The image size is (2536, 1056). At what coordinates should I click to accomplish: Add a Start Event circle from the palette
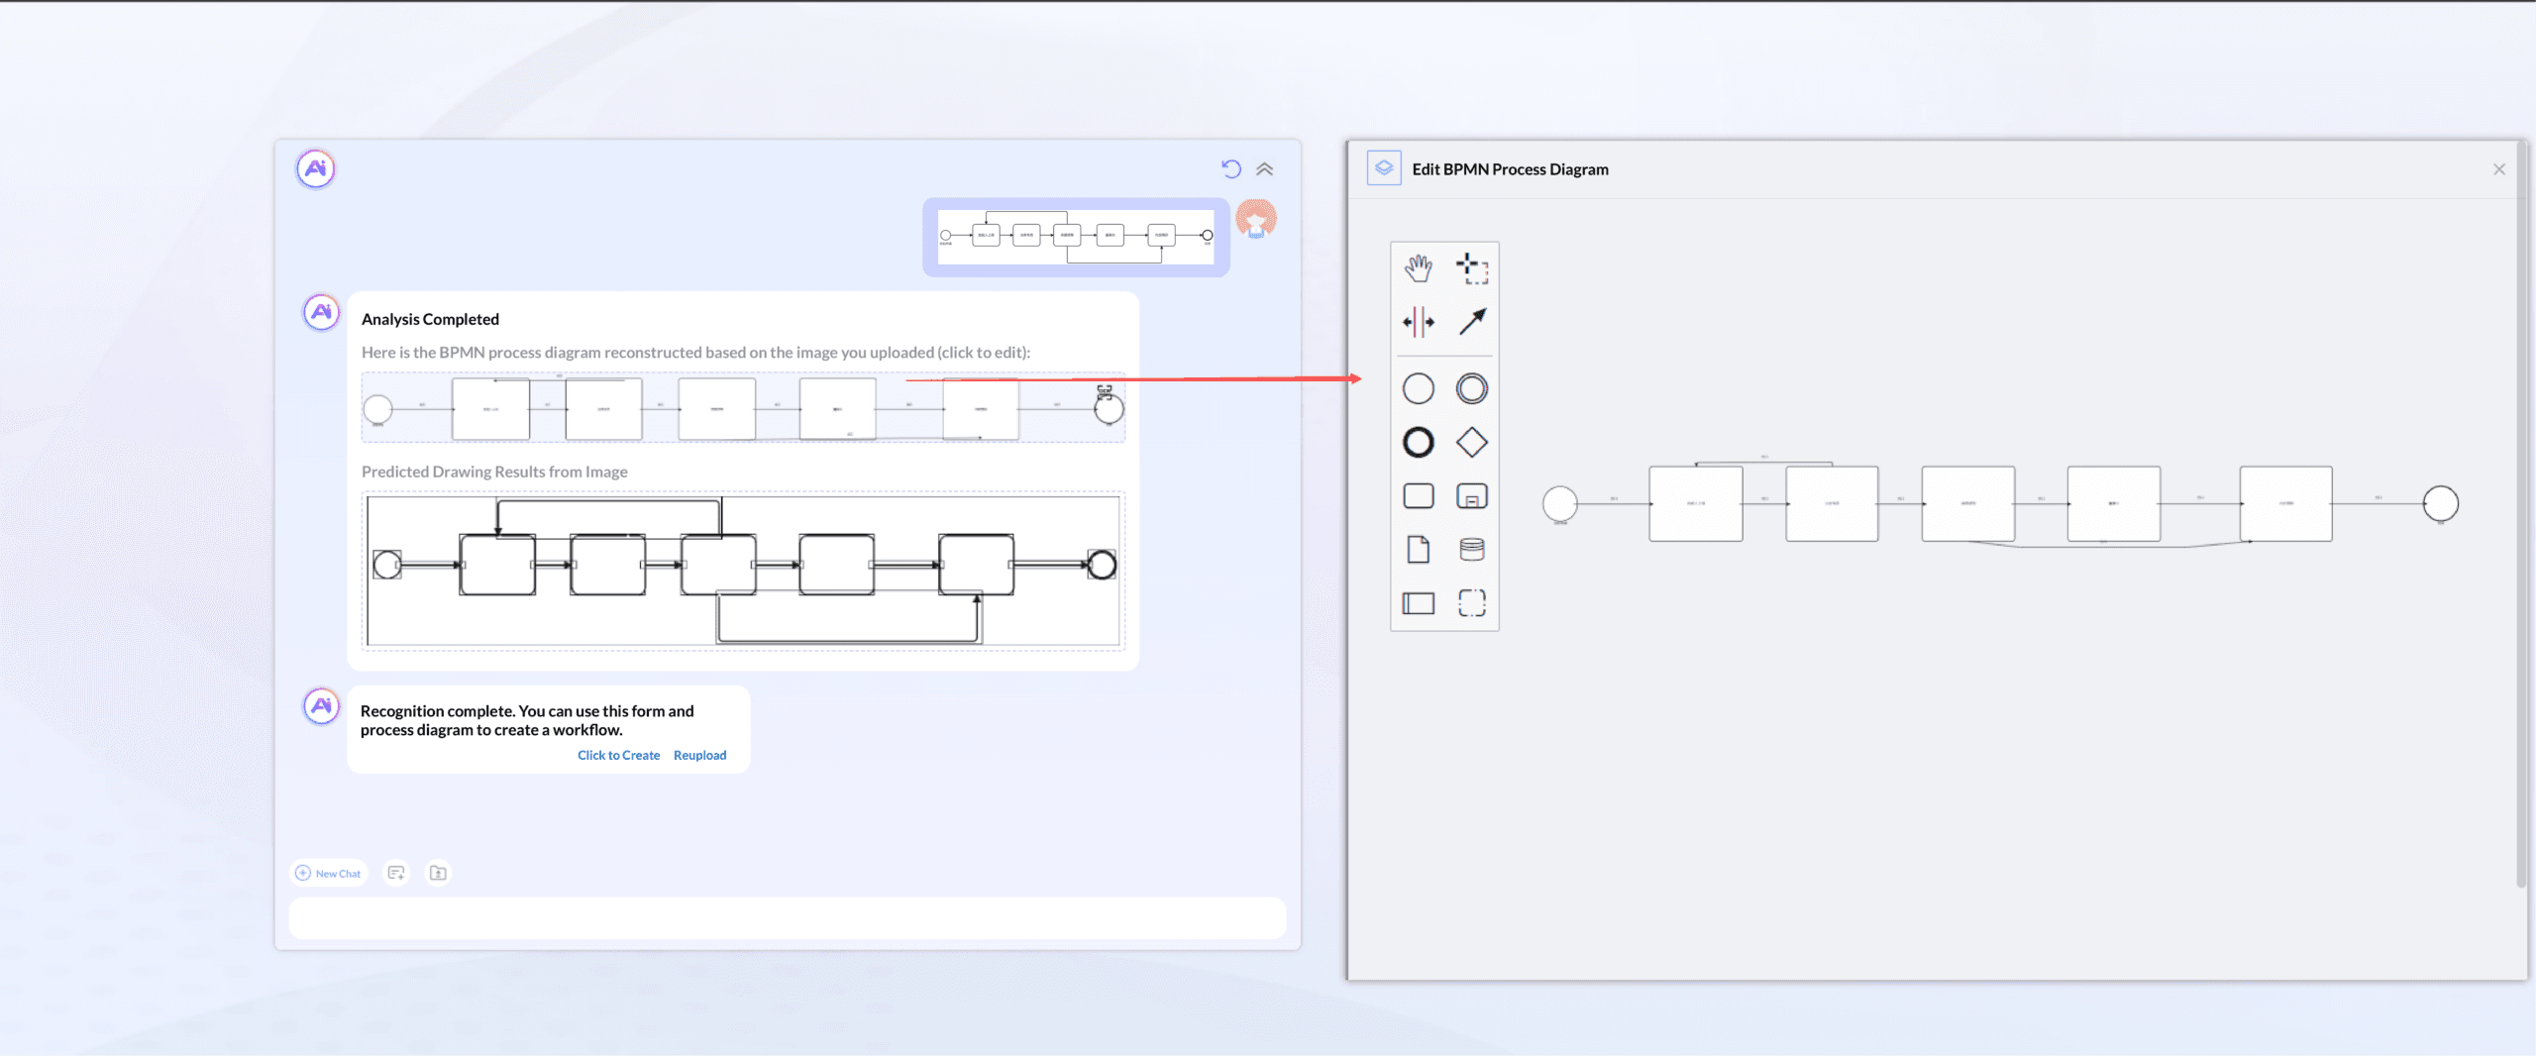(x=1418, y=388)
